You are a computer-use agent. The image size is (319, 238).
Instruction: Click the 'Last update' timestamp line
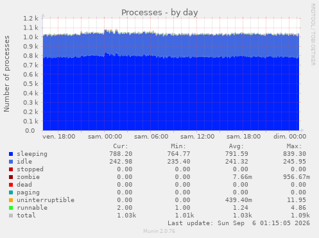pyautogui.click(x=239, y=223)
